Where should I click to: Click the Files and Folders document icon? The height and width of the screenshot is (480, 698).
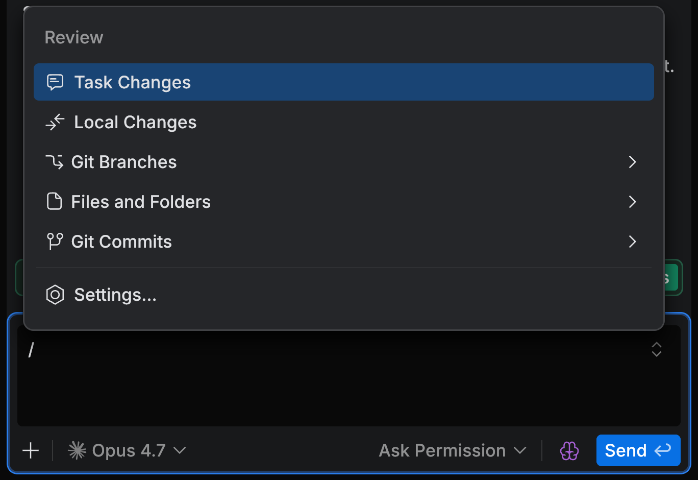[x=55, y=202]
